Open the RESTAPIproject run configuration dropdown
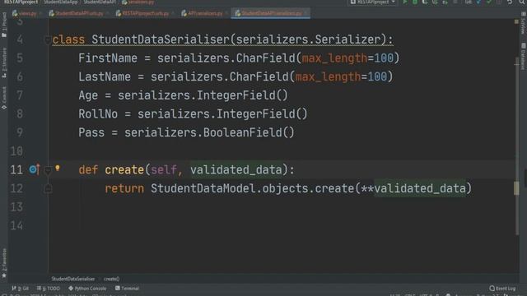Screen dimensions: 527x296 pos(373,2)
